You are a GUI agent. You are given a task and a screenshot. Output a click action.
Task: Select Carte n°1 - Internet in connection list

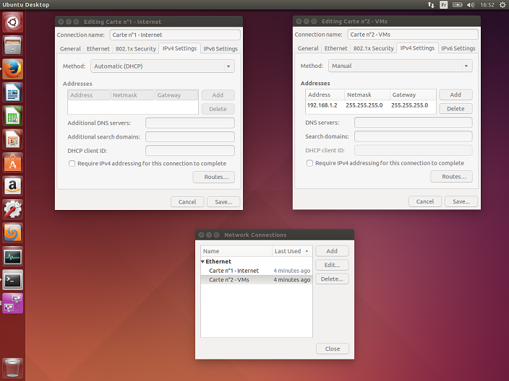coord(256,271)
